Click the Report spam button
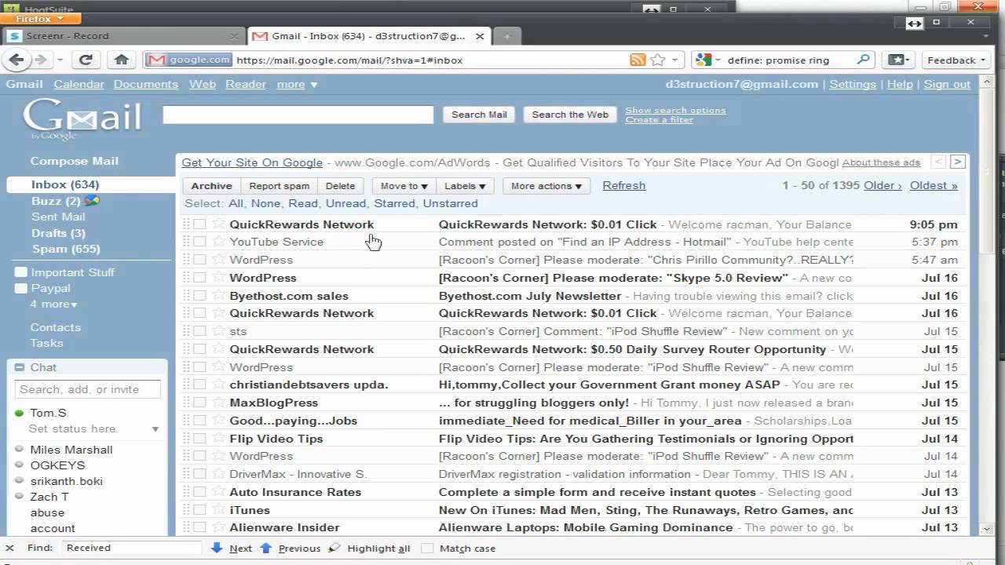 pyautogui.click(x=280, y=186)
